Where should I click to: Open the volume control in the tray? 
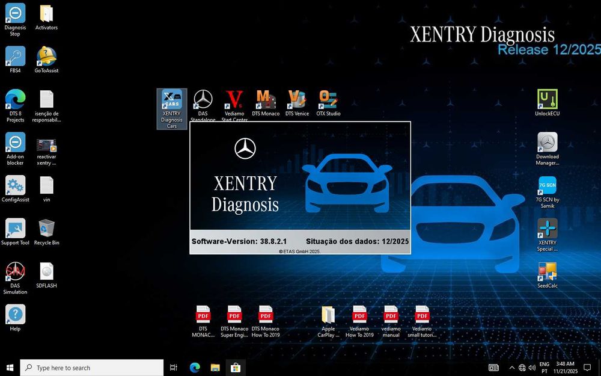[532, 368]
